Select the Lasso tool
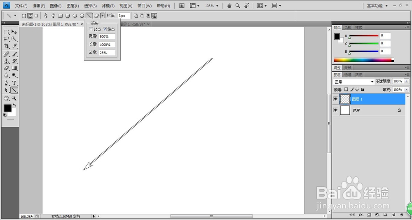The height and width of the screenshot is (220, 412). point(7,39)
